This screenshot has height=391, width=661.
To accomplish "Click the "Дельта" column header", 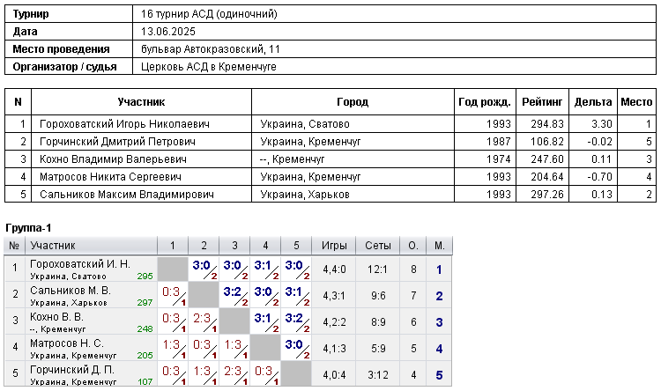I will (593, 102).
